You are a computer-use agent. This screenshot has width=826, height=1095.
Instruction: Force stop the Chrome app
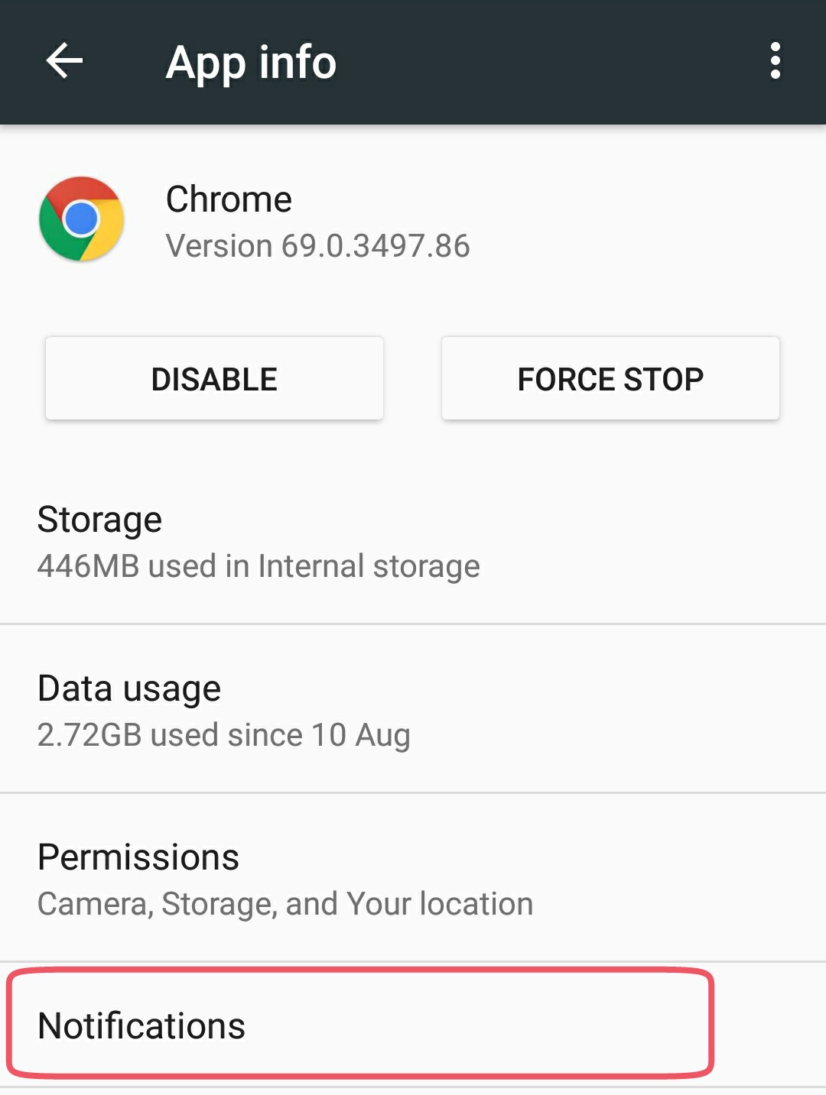tap(610, 378)
